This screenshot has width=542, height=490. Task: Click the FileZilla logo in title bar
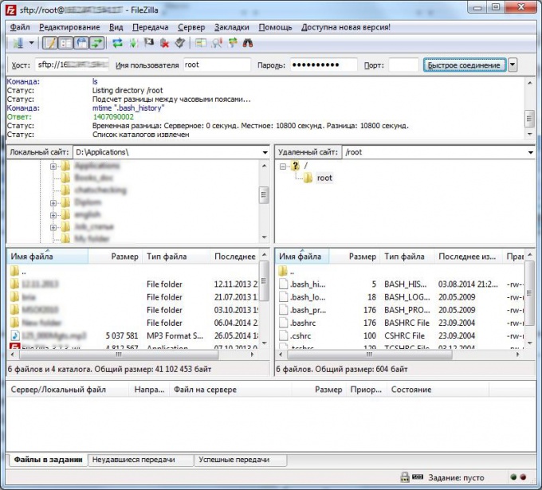10,10
